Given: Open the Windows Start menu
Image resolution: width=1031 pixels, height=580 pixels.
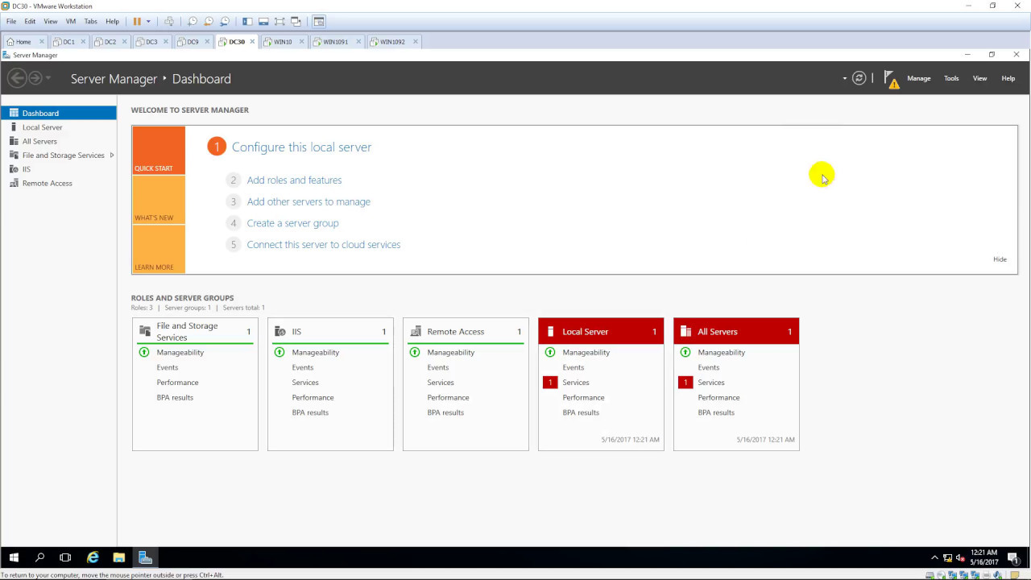Looking at the screenshot, I should (x=14, y=557).
